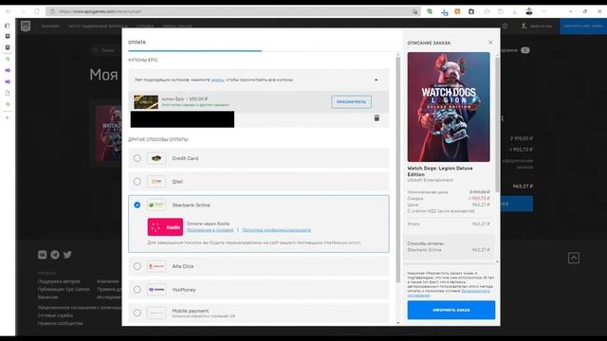Open the Twitter icon in footer
Viewport: 607px width, 341px height.
[x=67, y=255]
